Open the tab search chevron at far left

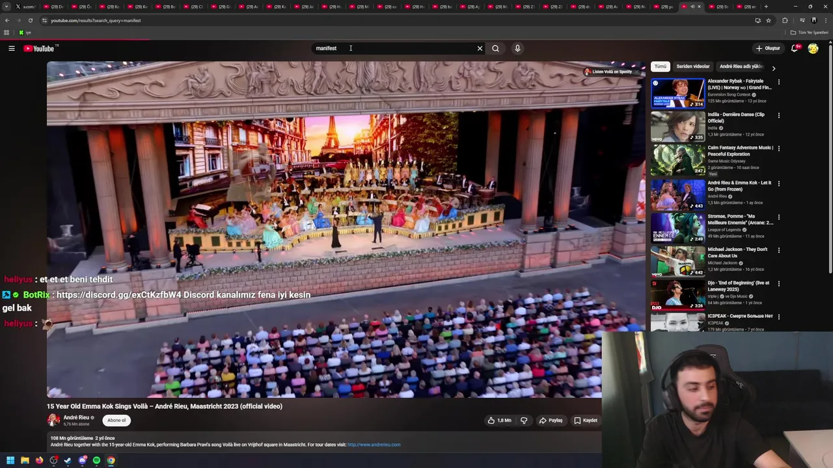[7, 6]
